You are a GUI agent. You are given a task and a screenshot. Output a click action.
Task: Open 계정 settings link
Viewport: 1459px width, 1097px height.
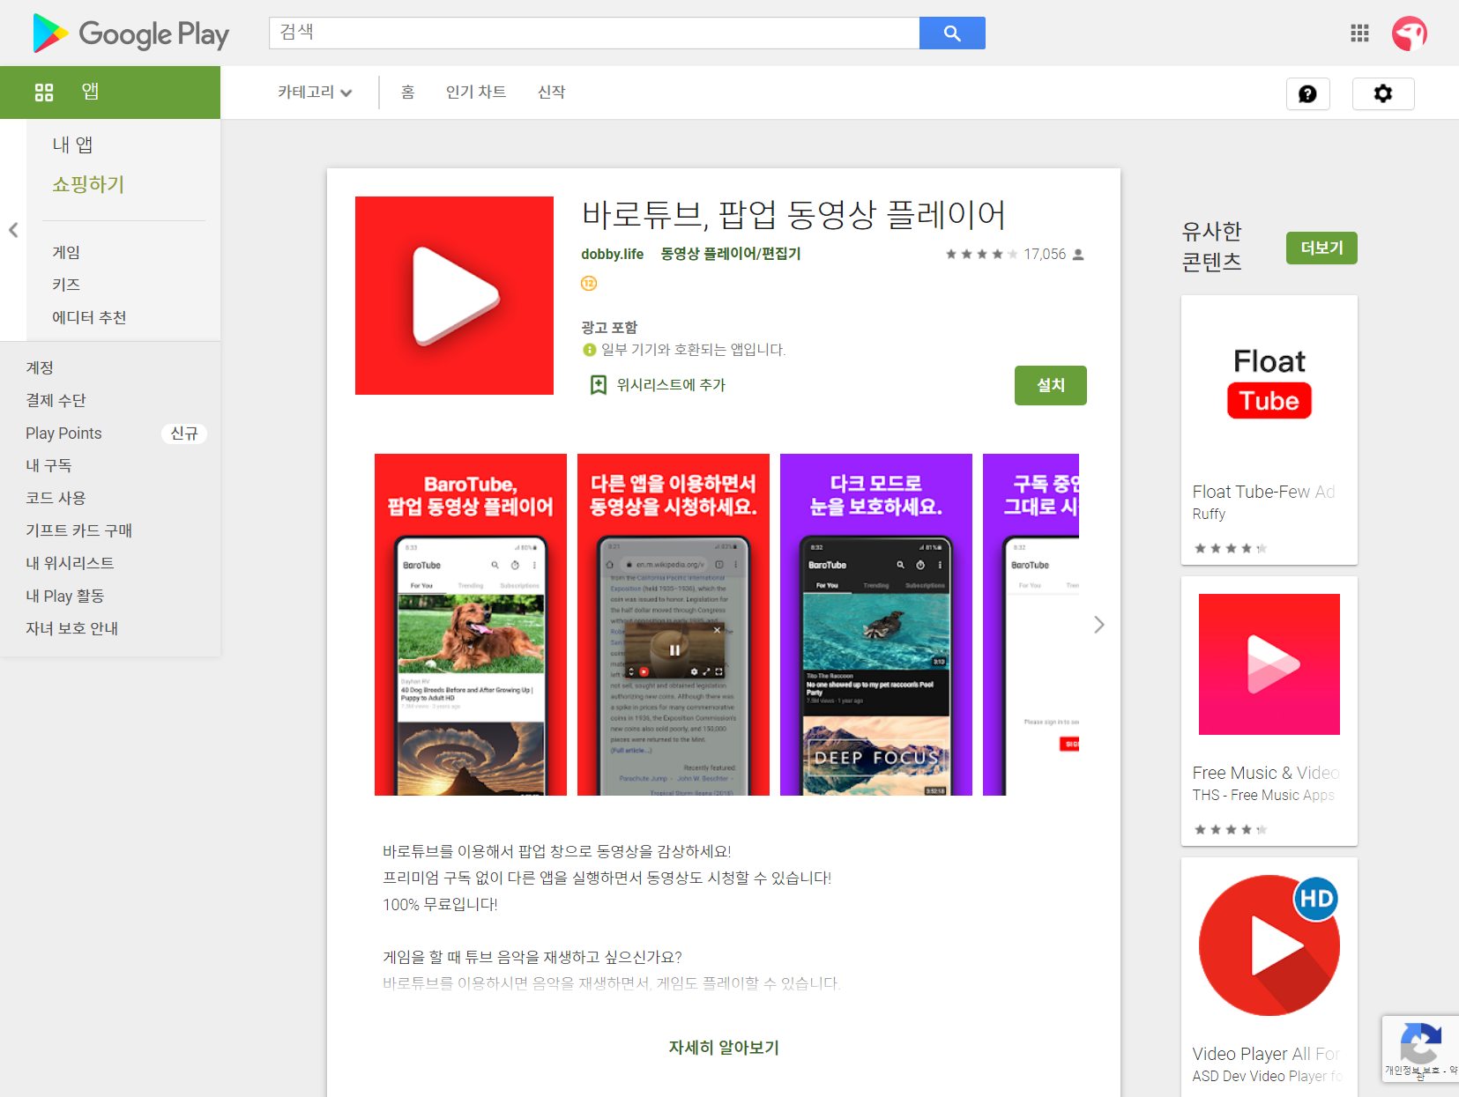40,367
